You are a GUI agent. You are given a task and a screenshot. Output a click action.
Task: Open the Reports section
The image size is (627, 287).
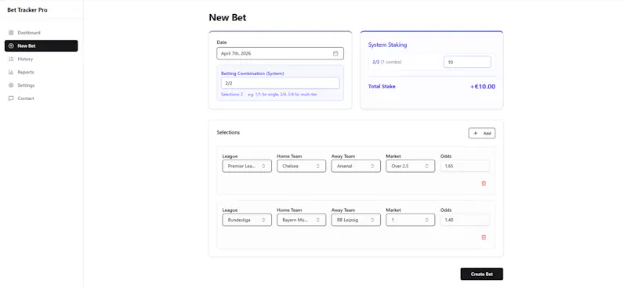pos(42,72)
